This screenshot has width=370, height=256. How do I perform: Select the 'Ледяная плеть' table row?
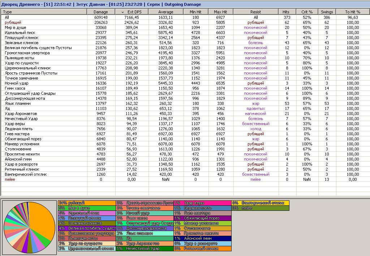[x=185, y=129]
